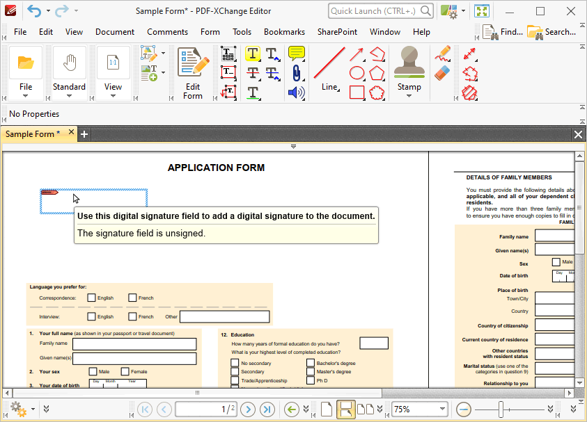587x422 pixels.
Task: Go back to previous view arrow
Action: point(291,409)
